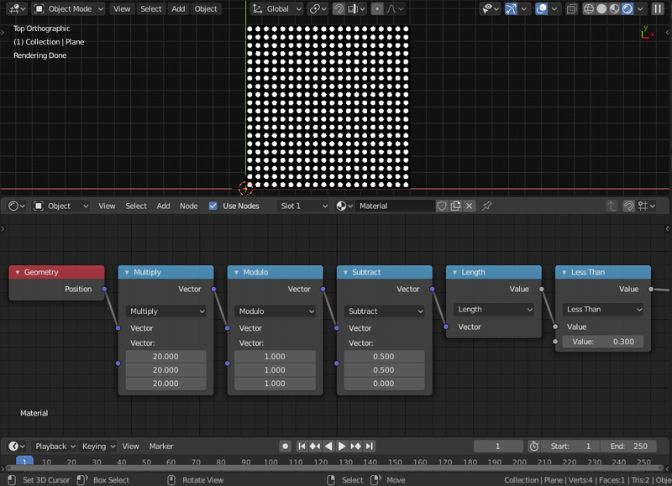This screenshot has height=486, width=672.
Task: Create a new material copy with the duplicate icon
Action: (x=455, y=206)
